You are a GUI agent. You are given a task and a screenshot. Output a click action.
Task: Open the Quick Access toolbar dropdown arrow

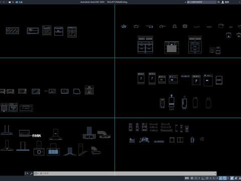(13, 2)
